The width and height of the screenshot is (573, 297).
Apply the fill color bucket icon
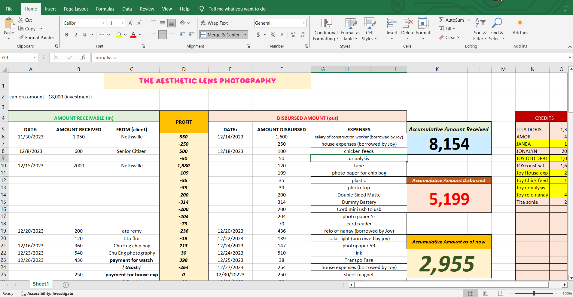(119, 35)
